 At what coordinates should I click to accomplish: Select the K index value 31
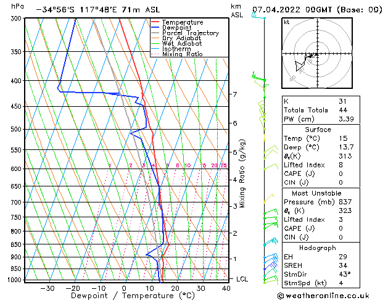(343, 101)
